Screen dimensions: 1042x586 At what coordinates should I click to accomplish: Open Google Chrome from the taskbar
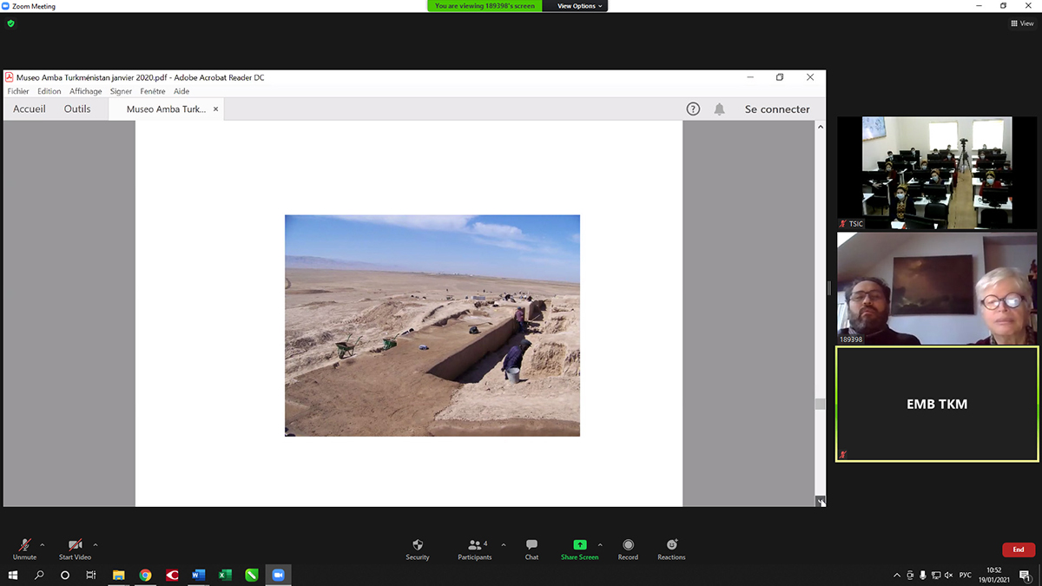[x=145, y=575]
